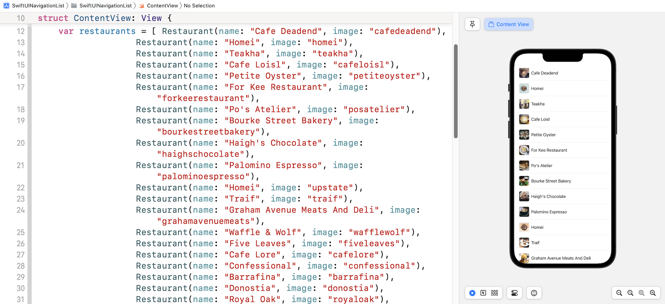Open Canvas Device Settings toggles
This screenshot has width=665, height=304.
[x=514, y=293]
